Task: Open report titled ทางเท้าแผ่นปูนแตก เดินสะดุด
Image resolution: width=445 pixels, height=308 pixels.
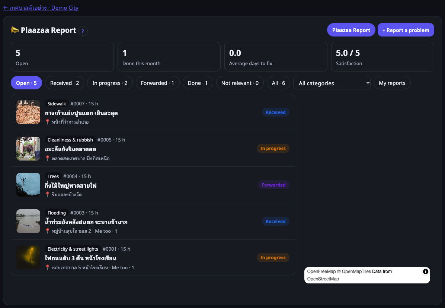Action: pyautogui.click(x=81, y=113)
